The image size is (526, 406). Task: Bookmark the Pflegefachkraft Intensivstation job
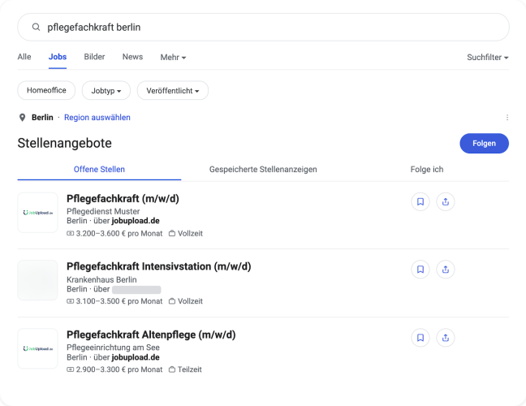[420, 270]
